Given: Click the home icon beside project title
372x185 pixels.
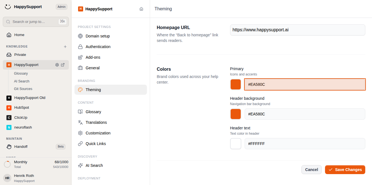Looking at the screenshot, I should coord(141,9).
